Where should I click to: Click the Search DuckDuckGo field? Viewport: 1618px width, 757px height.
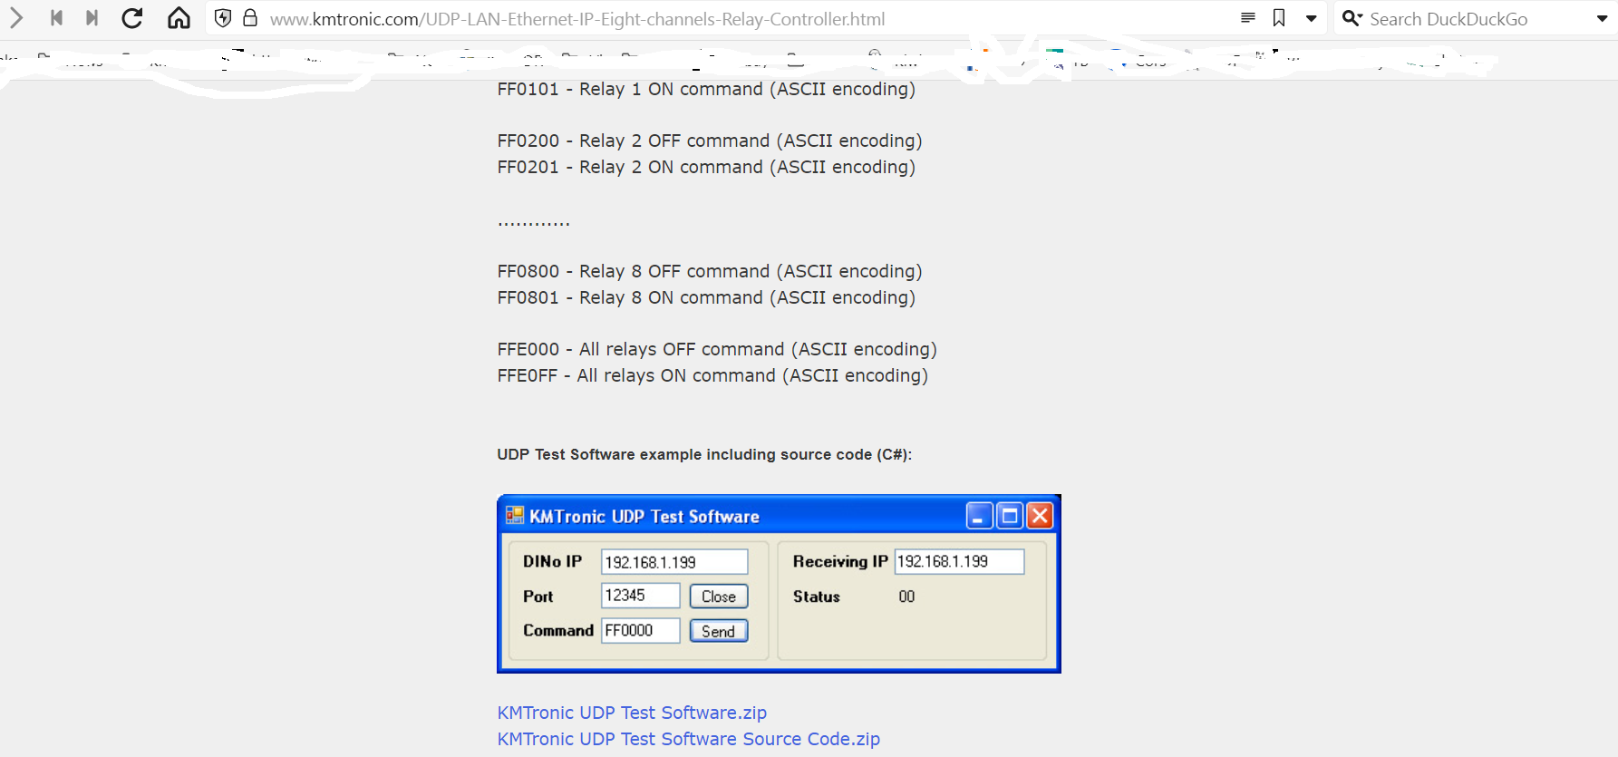[1478, 19]
